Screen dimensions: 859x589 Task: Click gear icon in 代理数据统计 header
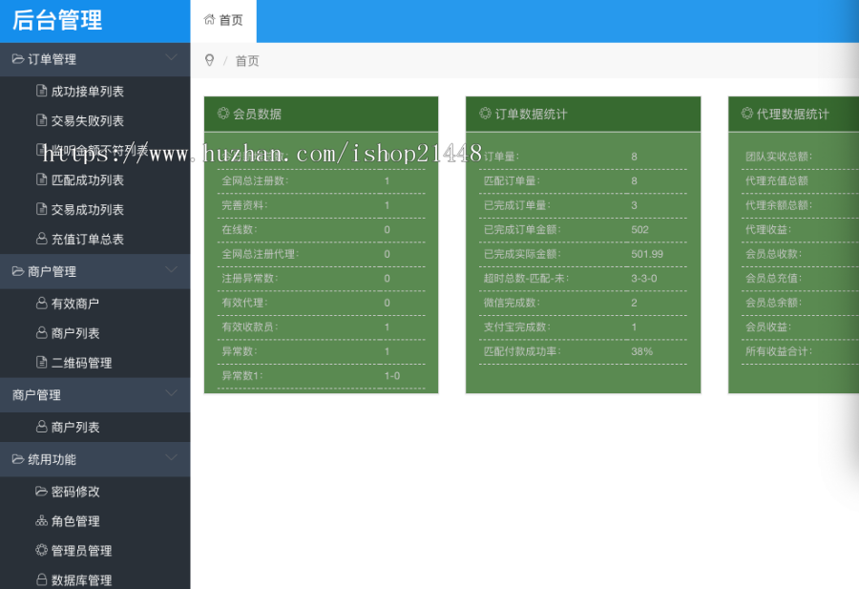pyautogui.click(x=747, y=114)
